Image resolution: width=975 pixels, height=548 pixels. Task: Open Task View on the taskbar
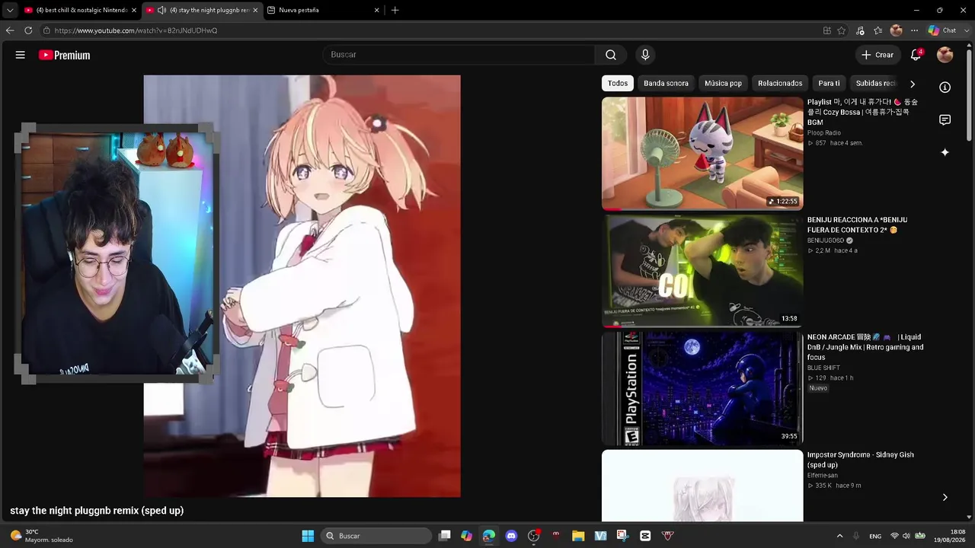tap(445, 536)
